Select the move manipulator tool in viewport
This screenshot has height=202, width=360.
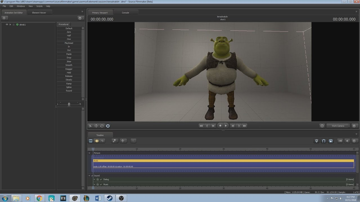96,126
